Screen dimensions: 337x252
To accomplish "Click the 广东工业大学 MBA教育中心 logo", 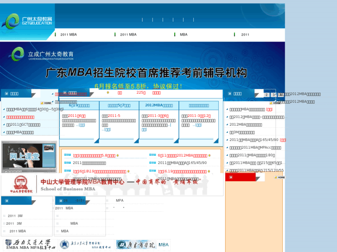I will pos(86,245).
